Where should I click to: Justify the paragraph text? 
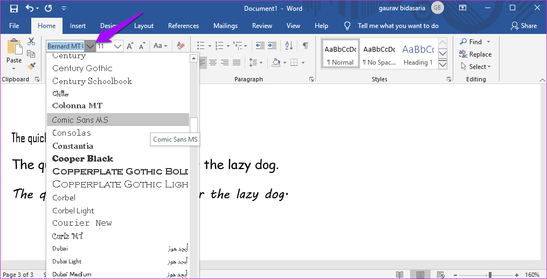click(x=237, y=63)
